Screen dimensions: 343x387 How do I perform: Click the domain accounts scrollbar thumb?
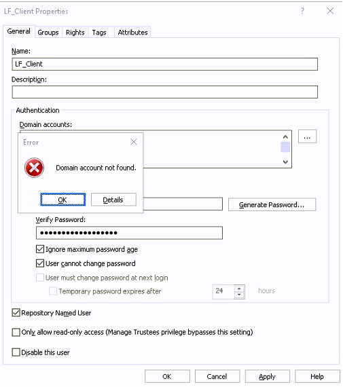tap(285, 147)
